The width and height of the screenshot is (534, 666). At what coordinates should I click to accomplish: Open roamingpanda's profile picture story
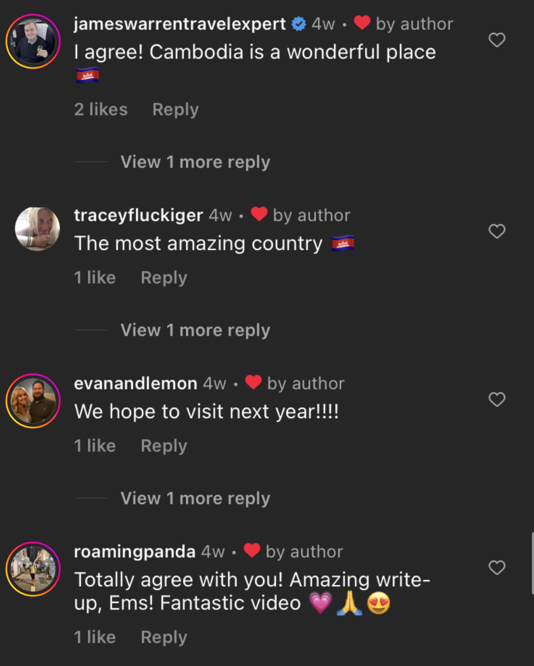33,569
